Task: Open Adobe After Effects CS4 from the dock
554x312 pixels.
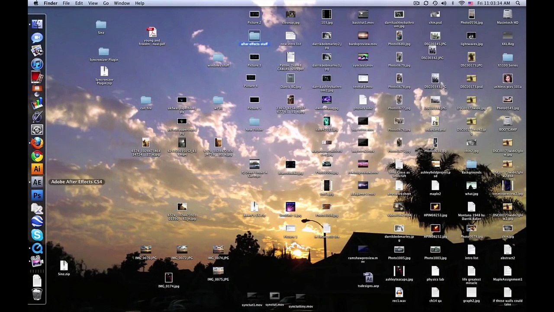Action: click(37, 182)
